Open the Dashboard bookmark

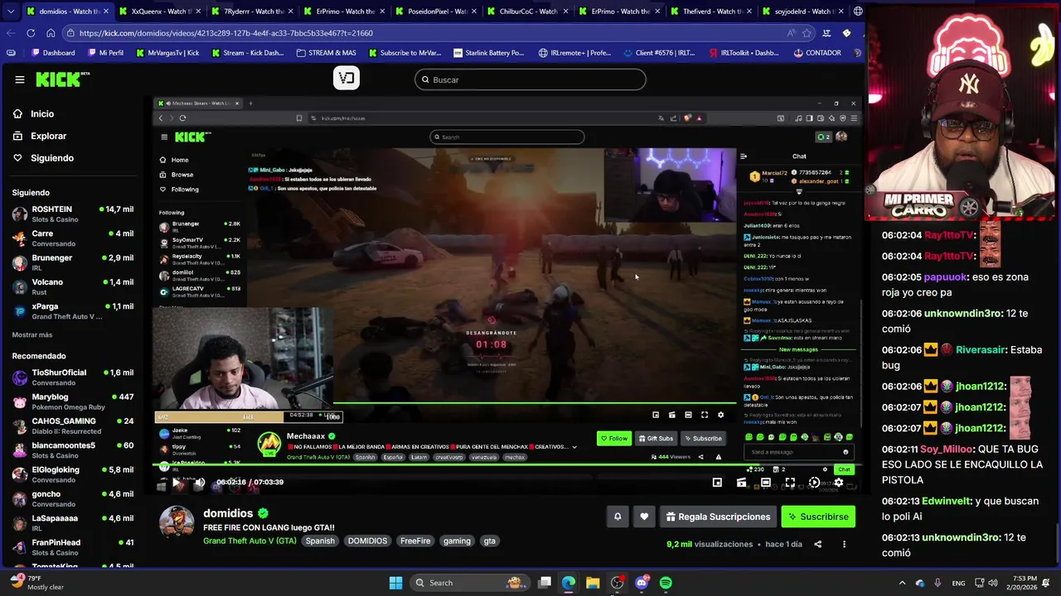coord(51,53)
